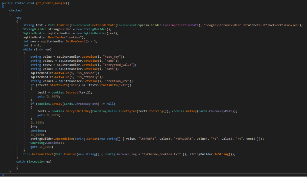Click the Exception type in catch
The image size is (307, 177).
tap(37, 162)
